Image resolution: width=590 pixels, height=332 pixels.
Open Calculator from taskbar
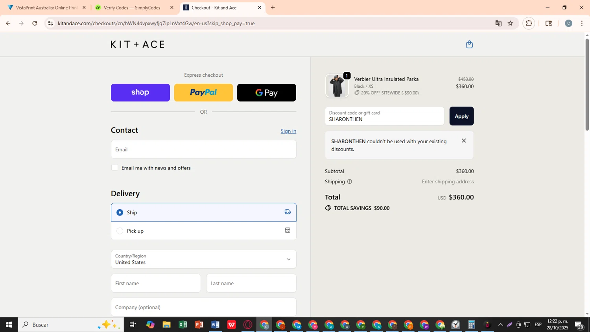[472, 325]
